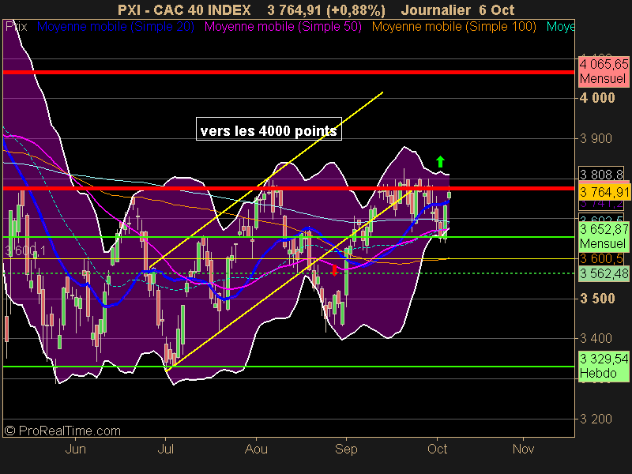632x474 pixels.
Task: Click the 'Nov' date axis label
Action: (x=523, y=449)
